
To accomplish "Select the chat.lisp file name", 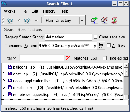I will pos(21,74).
